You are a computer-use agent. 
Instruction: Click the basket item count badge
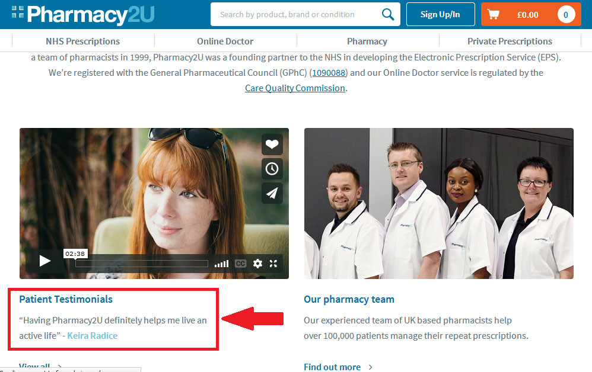(x=566, y=15)
